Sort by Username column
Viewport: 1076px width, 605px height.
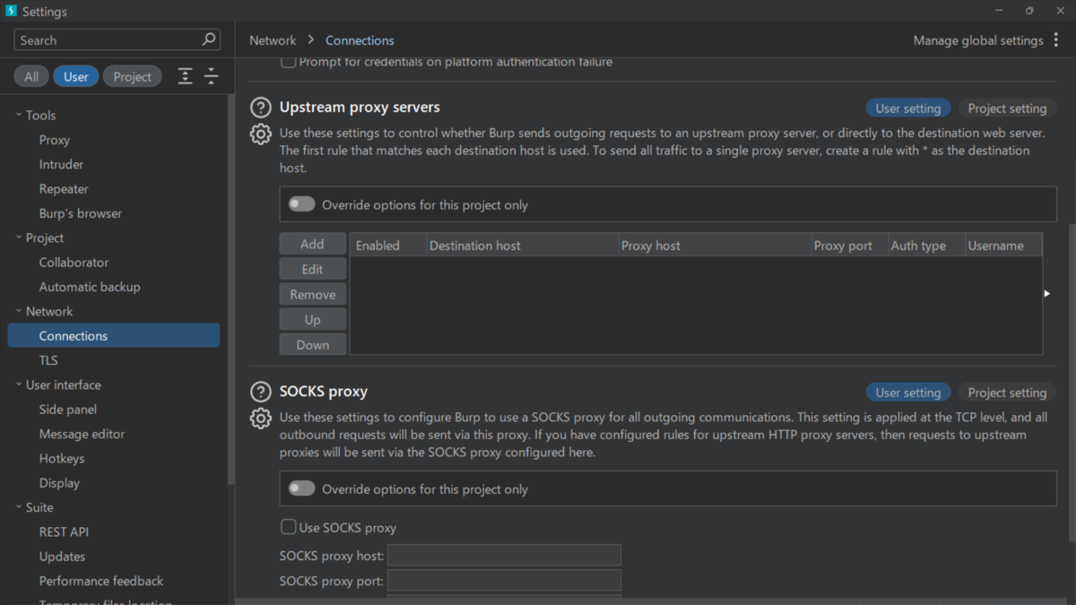[x=1003, y=245]
